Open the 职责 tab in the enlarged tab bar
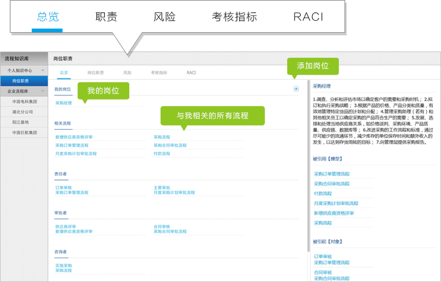This screenshot has height=282, width=441. pos(106,17)
